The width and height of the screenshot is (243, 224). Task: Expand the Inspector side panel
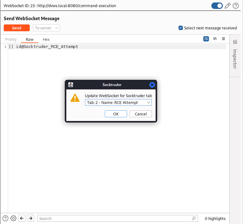coord(235,59)
